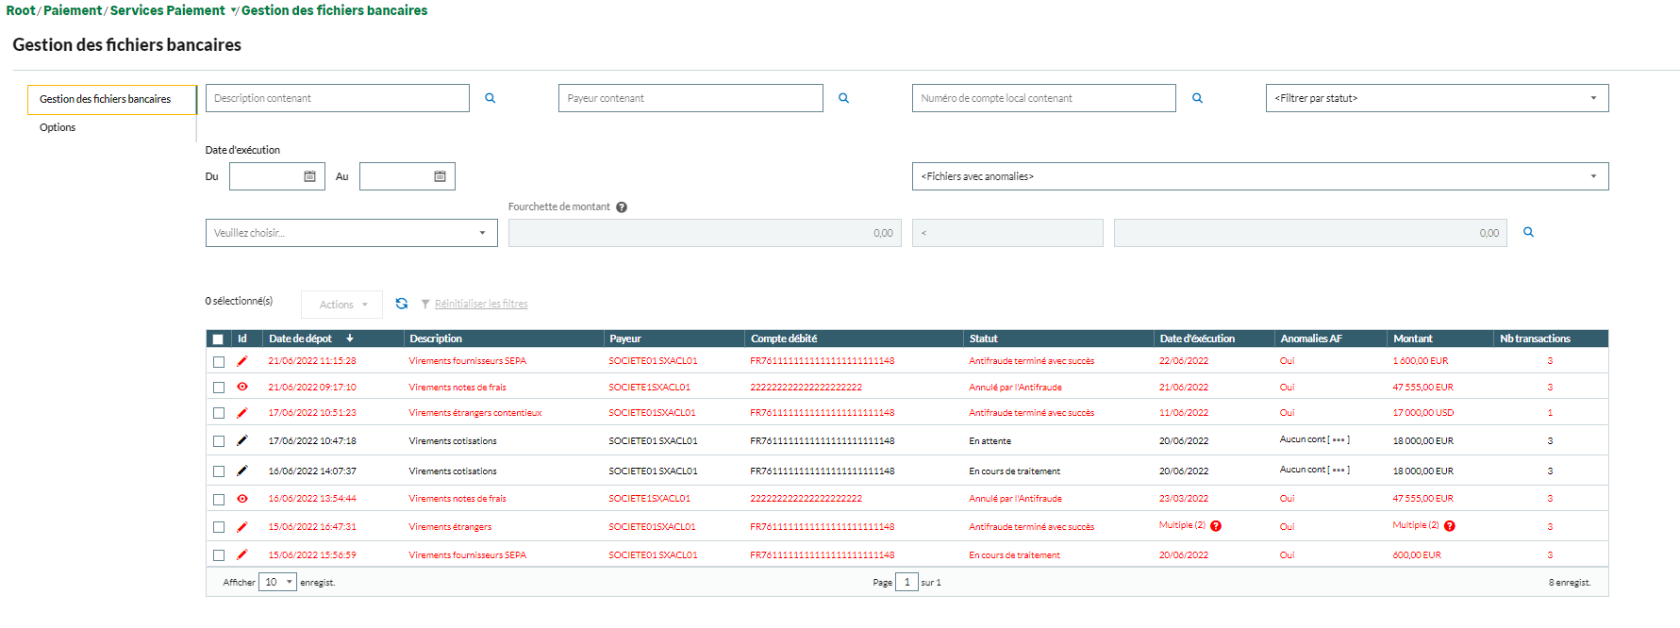The height and width of the screenshot is (628, 1680).
Task: Open the Du date calendar picker
Action: [x=309, y=176]
